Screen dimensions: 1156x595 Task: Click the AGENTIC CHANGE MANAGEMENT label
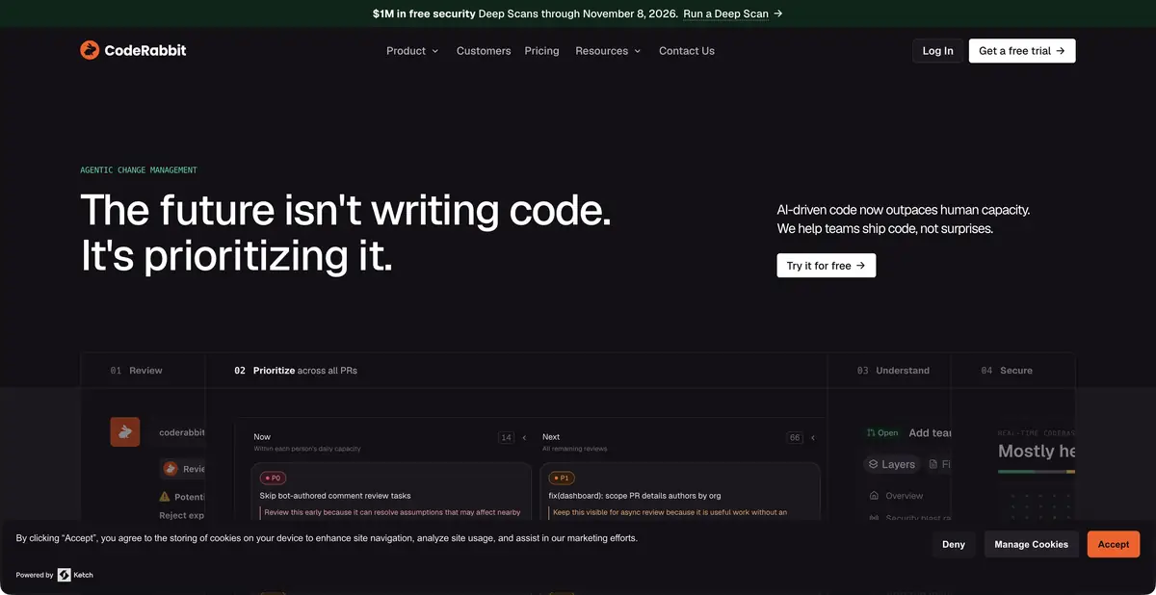(139, 170)
